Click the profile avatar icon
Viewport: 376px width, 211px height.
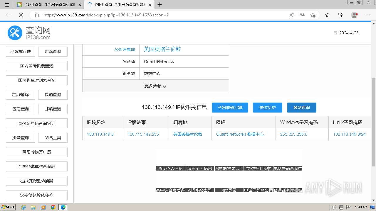click(354, 15)
